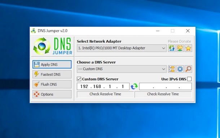Viewport: 220px width, 138px height.
Task: Click the DNS Jumper logo
Action: pyautogui.click(x=53, y=46)
